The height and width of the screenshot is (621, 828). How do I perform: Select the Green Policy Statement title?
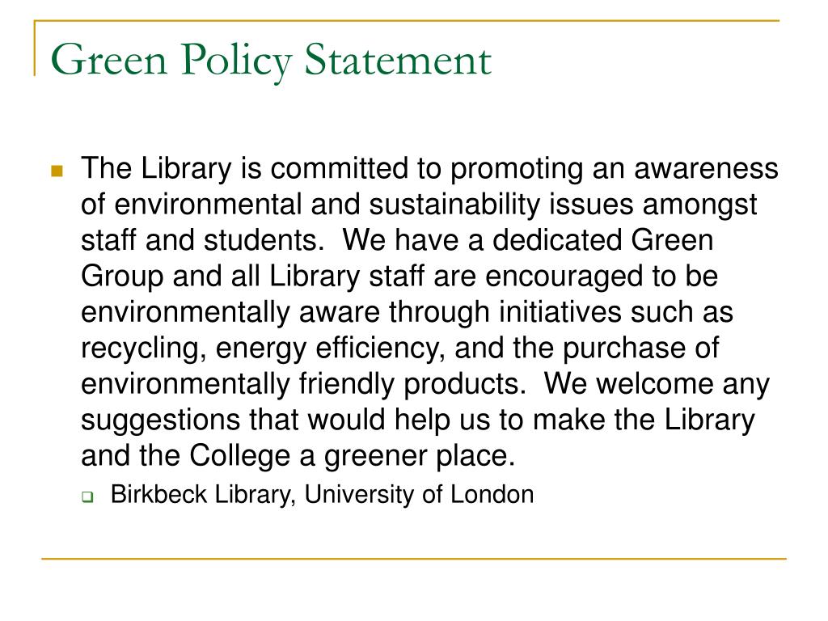(271, 61)
